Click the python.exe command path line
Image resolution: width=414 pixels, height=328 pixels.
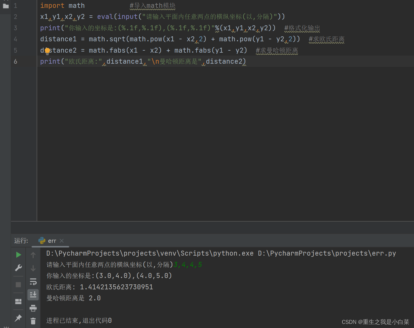tap(221, 254)
